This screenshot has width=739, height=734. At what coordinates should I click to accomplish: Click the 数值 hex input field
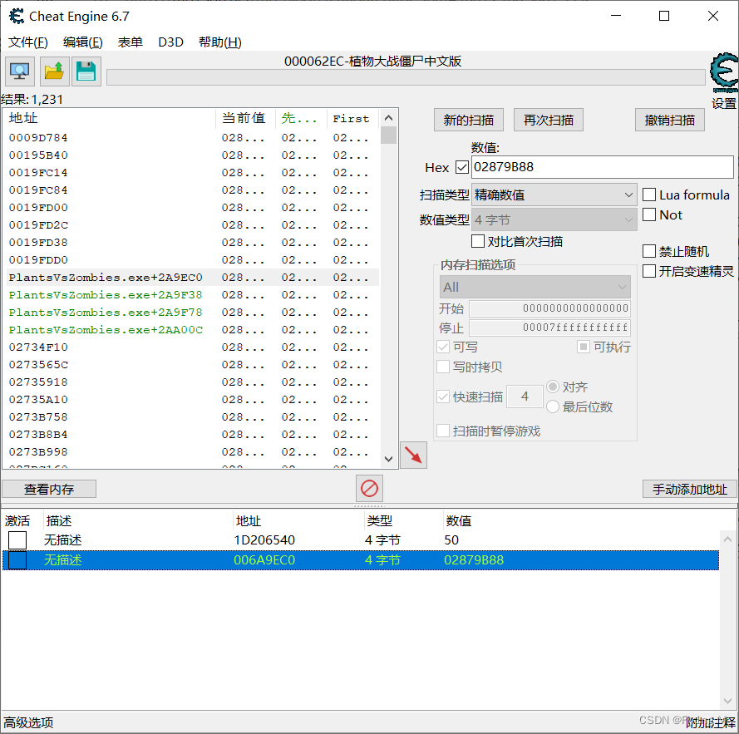coord(603,167)
